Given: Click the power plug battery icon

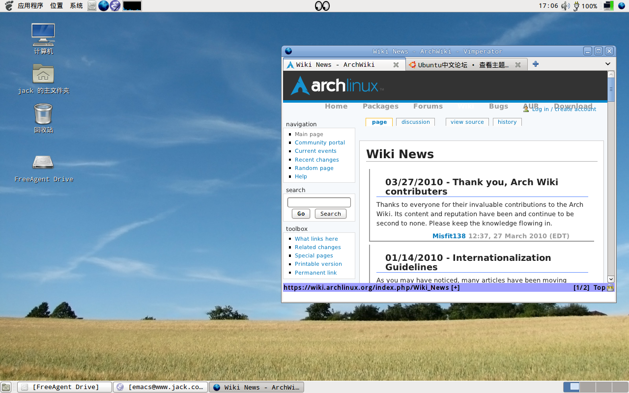Looking at the screenshot, I should tap(576, 6).
